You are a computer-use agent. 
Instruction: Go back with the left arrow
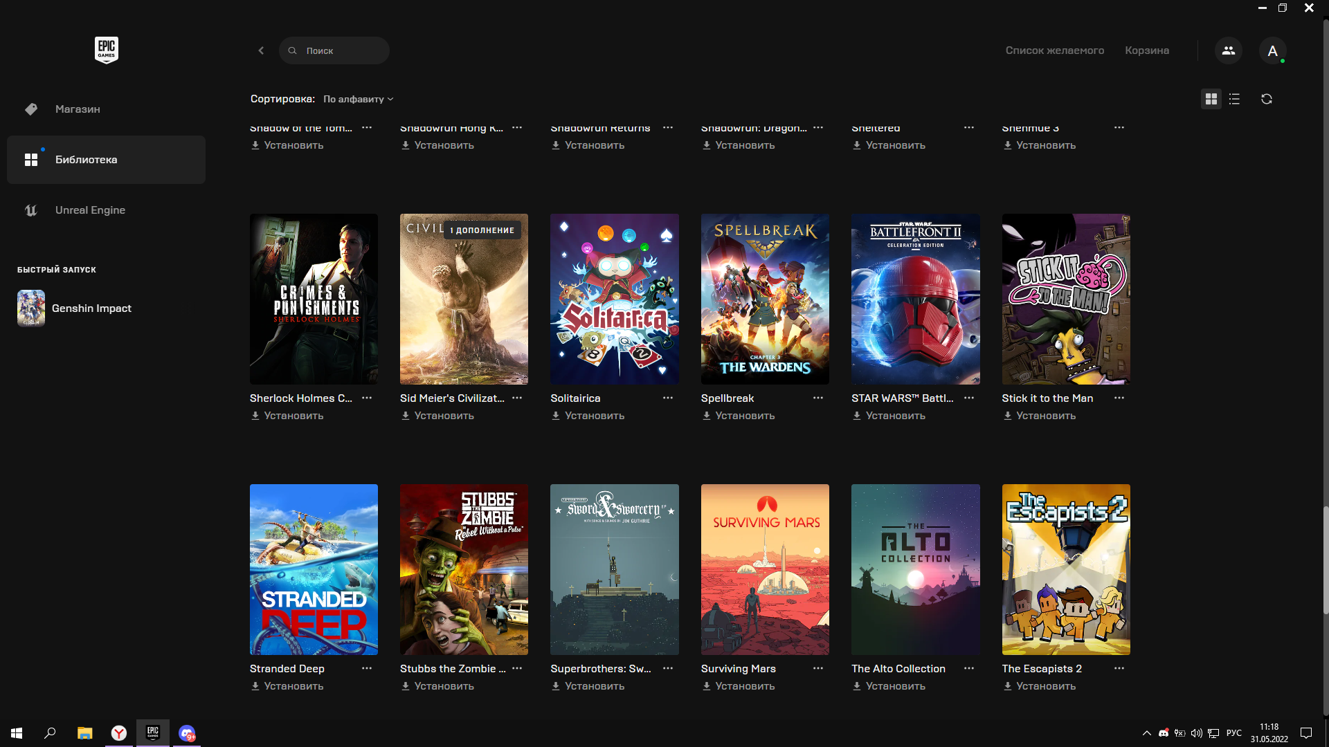(x=261, y=50)
